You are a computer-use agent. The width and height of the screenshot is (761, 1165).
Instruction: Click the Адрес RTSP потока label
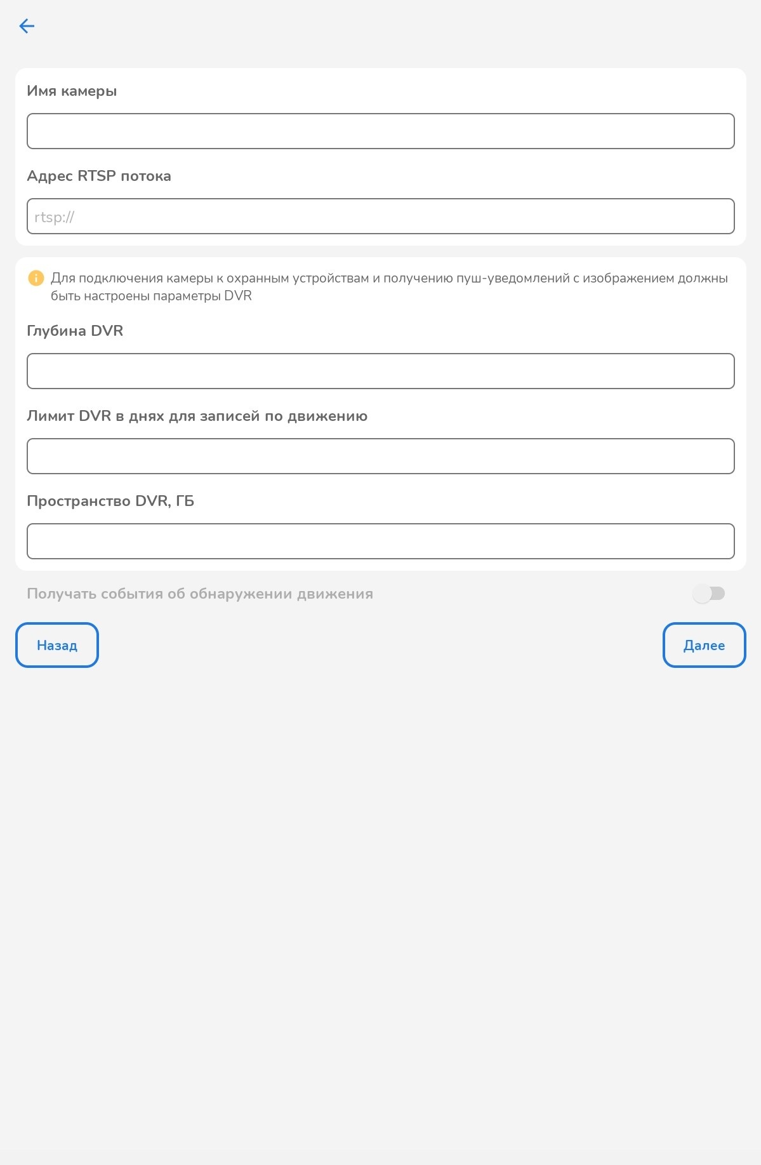[99, 176]
